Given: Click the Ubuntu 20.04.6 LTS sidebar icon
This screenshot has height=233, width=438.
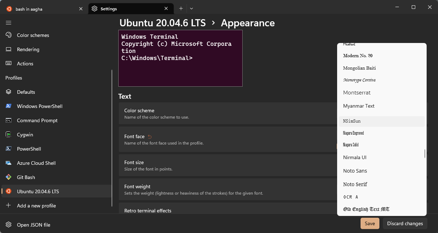Looking at the screenshot, I should (9, 191).
